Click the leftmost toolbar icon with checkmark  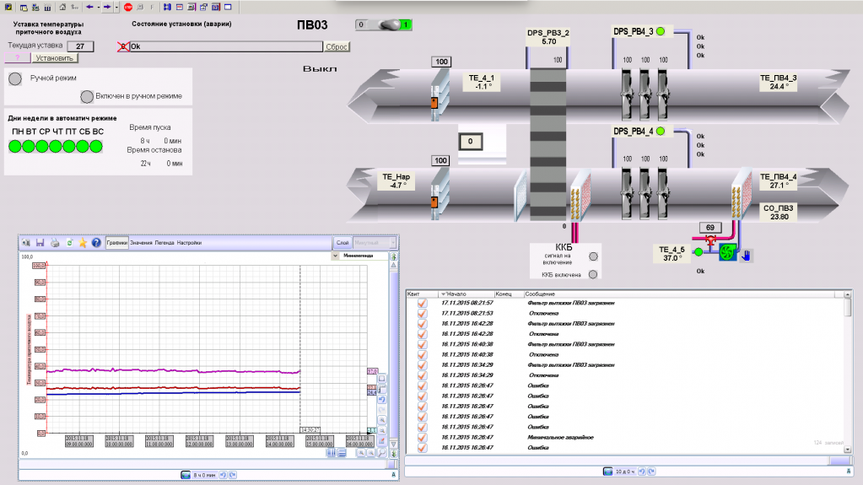[8, 7]
